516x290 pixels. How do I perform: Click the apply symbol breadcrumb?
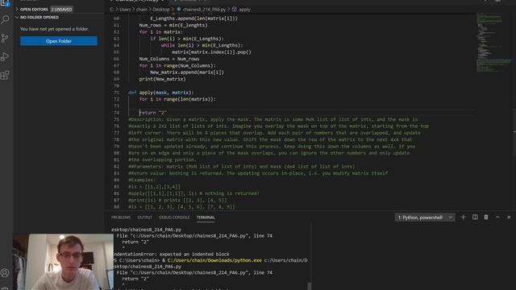(244, 10)
